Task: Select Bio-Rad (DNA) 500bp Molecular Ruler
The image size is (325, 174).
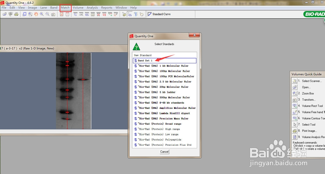Action: (x=164, y=97)
